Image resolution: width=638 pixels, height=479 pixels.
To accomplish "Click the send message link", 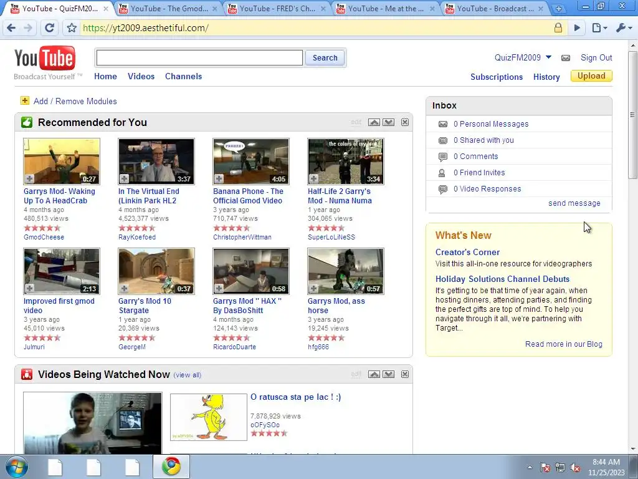I will click(x=574, y=203).
